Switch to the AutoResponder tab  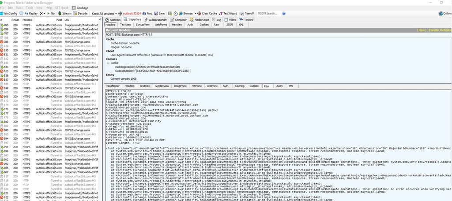[x=155, y=20]
